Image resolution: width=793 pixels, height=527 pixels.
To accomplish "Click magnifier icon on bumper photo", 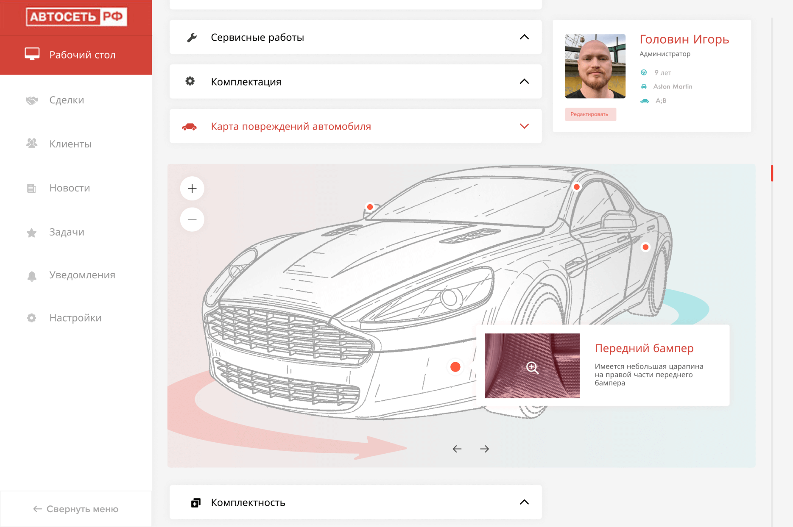I will pos(532,367).
